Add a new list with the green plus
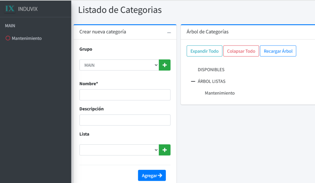Viewport: 315px width, 183px height. coord(165,150)
